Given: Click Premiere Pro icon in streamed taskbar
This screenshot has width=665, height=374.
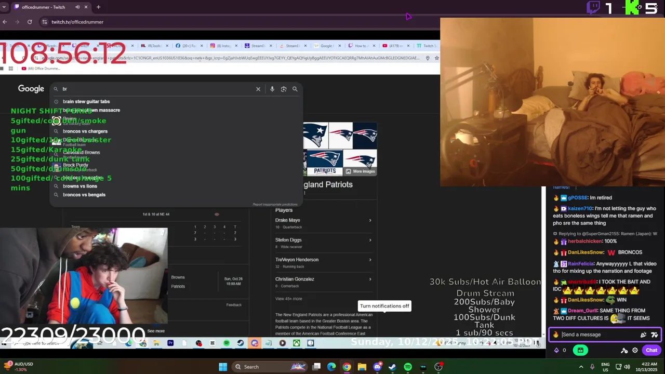Looking at the screenshot, I should 170,343.
